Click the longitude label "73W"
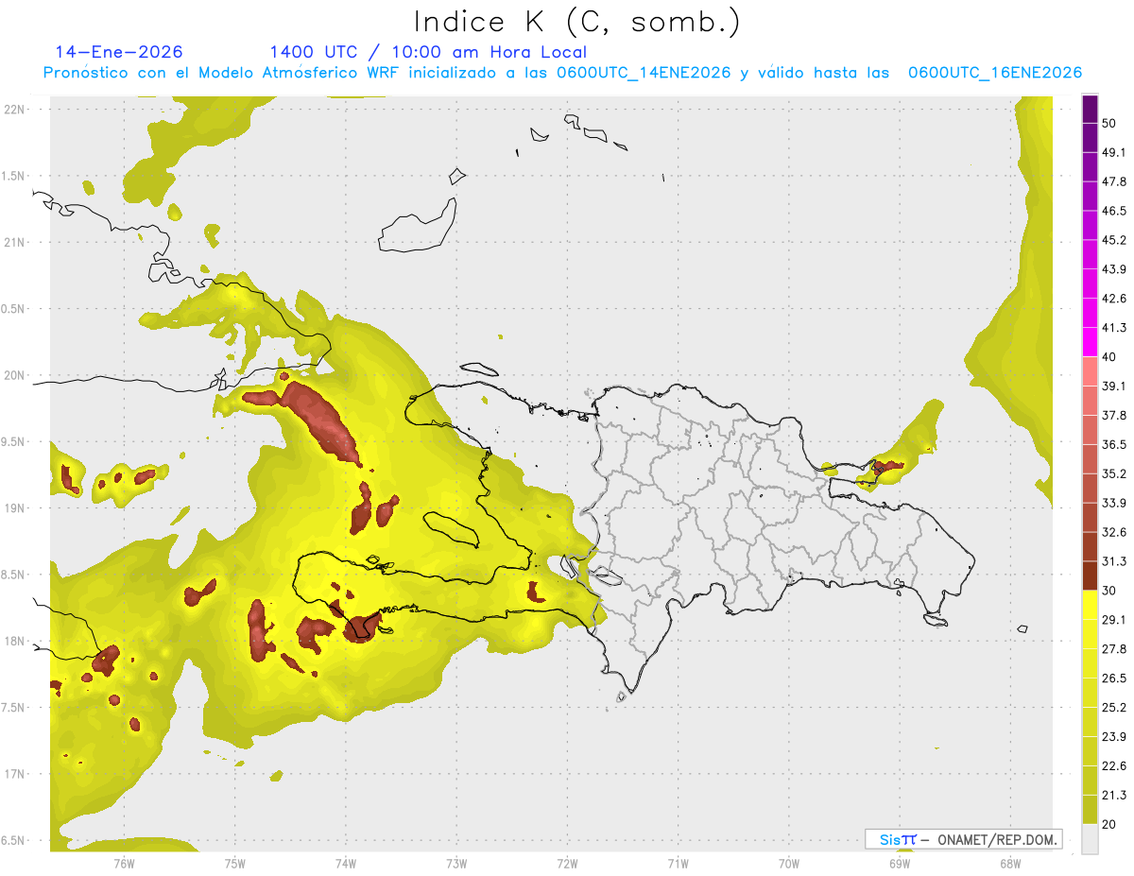 point(456,863)
